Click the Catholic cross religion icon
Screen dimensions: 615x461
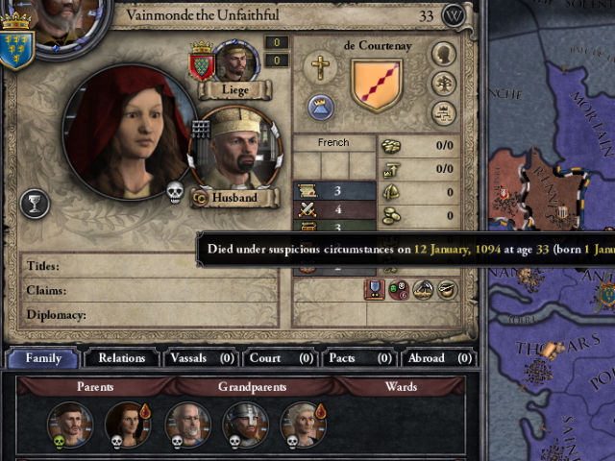[x=320, y=66]
